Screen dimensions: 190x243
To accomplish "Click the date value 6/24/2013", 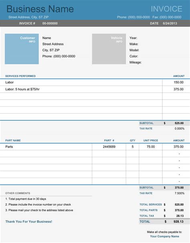I will point(170,23).
